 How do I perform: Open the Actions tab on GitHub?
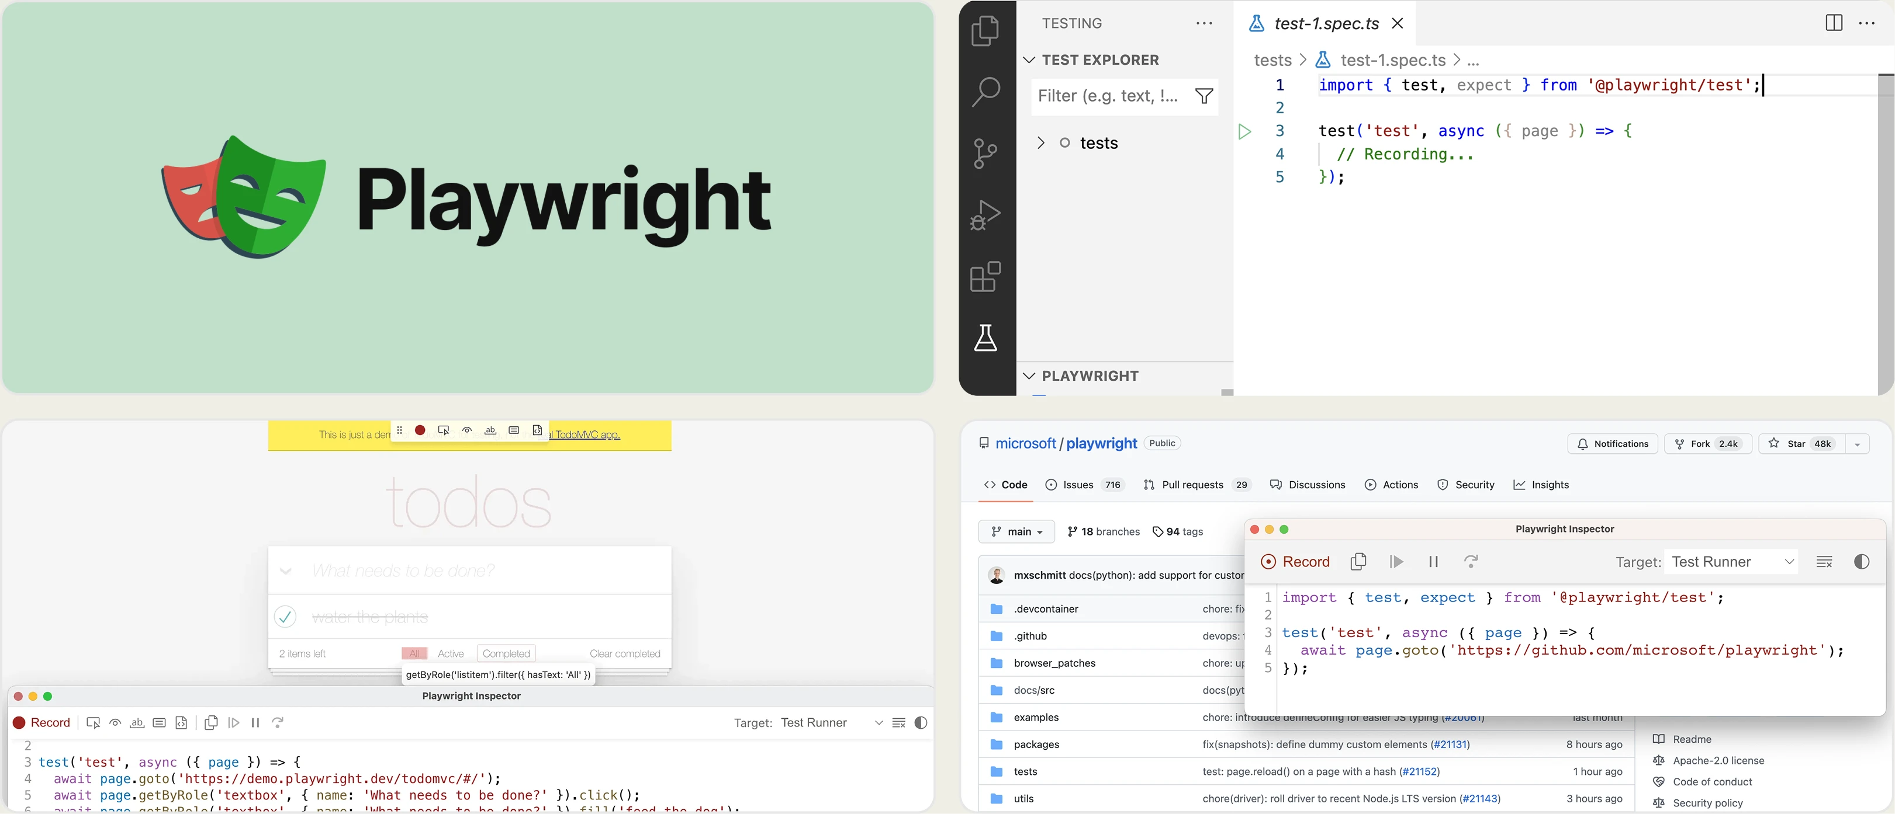1392,485
